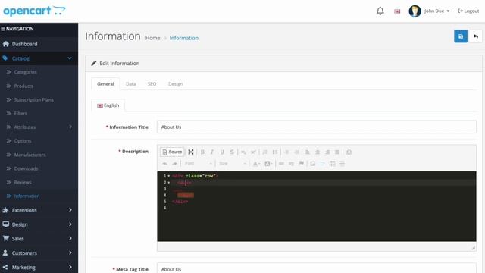Toggle bold formatting in editor
The height and width of the screenshot is (273, 485).
[x=202, y=152]
